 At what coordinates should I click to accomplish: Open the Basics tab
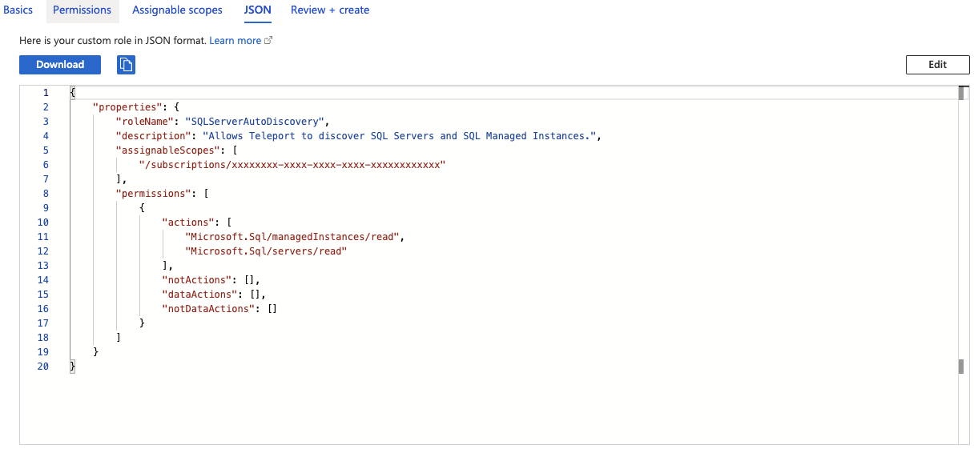coord(18,10)
